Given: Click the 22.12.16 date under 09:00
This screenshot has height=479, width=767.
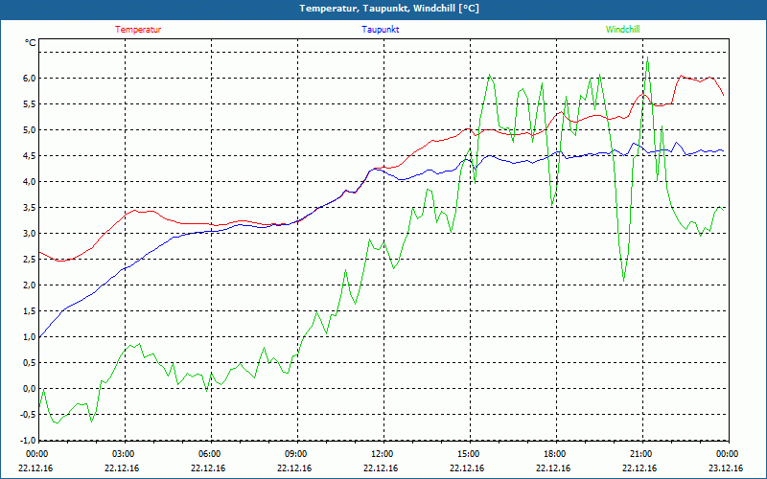Looking at the screenshot, I should click(295, 468).
